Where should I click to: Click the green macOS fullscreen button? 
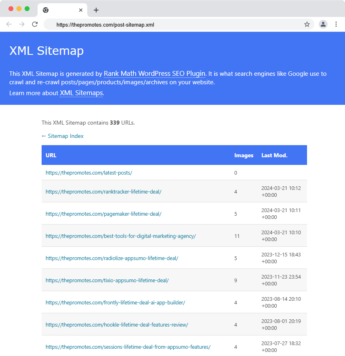pyautogui.click(x=27, y=8)
